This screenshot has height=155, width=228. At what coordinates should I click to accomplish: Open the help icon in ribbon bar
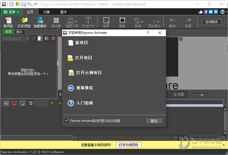[x=222, y=12]
